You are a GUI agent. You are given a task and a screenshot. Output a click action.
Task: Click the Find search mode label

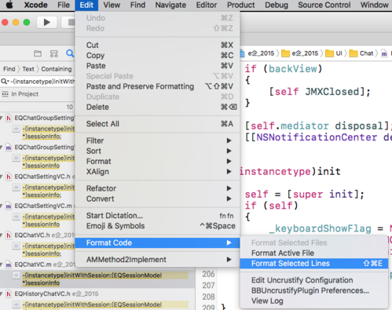[x=9, y=69]
